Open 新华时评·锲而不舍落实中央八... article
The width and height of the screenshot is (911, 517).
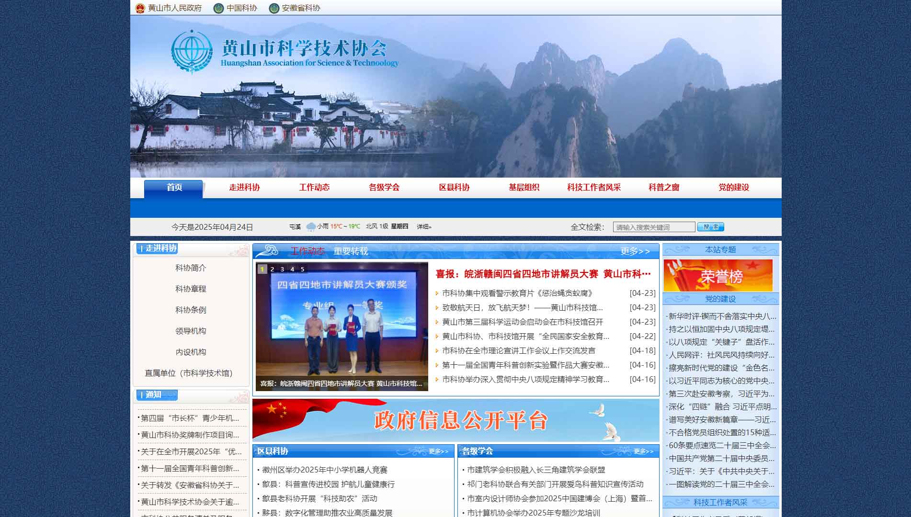tap(721, 316)
